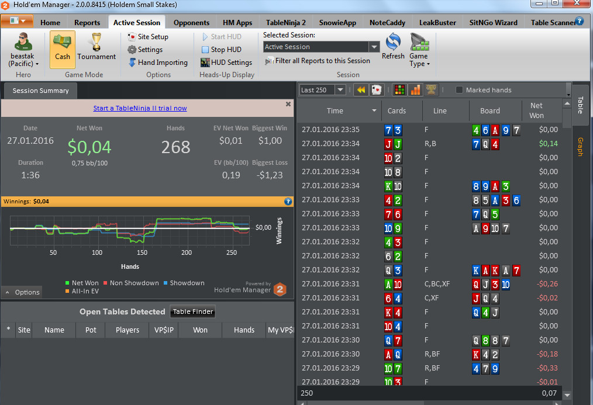The height and width of the screenshot is (405, 593).
Task: Open the Game Type filter
Action: click(x=419, y=50)
